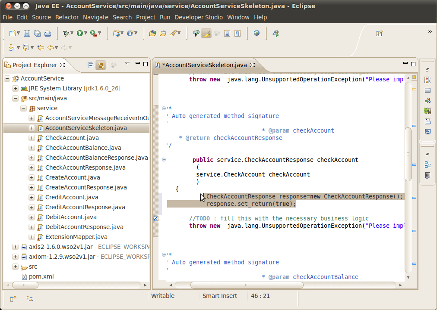The height and width of the screenshot is (310, 437).
Task: Click the New wizard toolbar icon
Action: 13,33
